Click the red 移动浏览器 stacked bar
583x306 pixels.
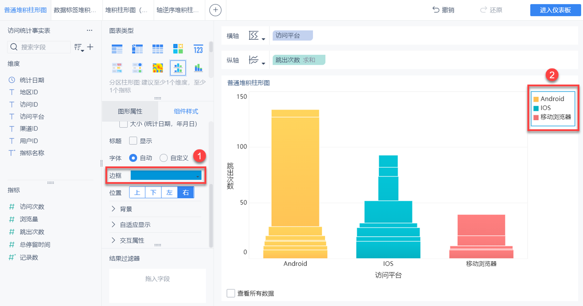click(x=481, y=236)
